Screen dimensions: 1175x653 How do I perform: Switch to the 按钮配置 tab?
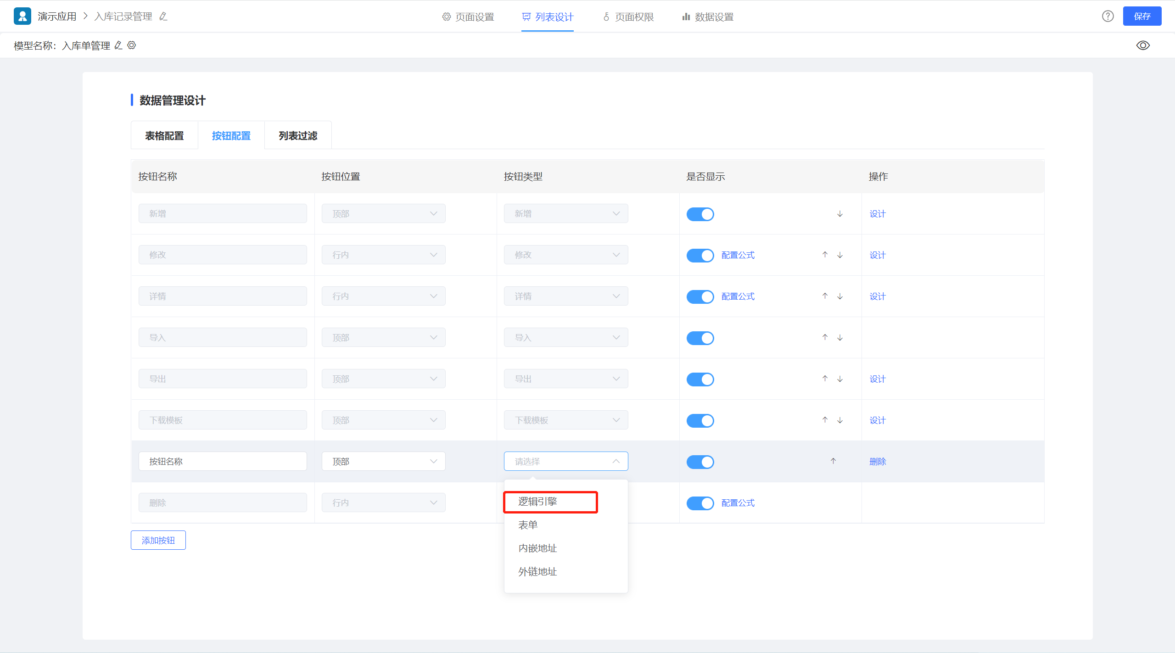pos(231,135)
